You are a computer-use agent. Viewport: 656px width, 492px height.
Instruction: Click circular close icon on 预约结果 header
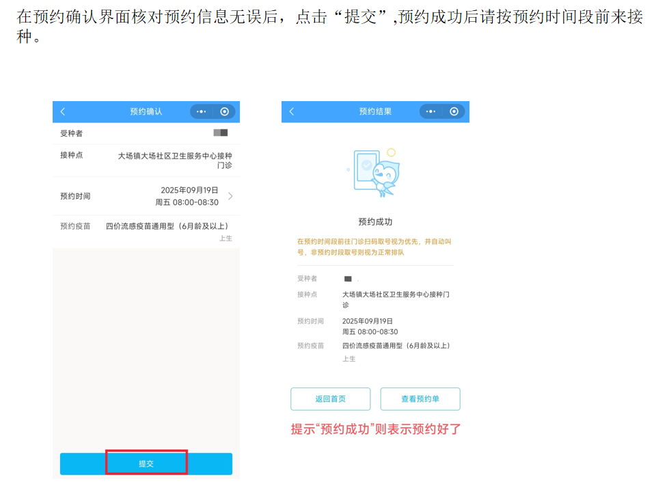(454, 111)
